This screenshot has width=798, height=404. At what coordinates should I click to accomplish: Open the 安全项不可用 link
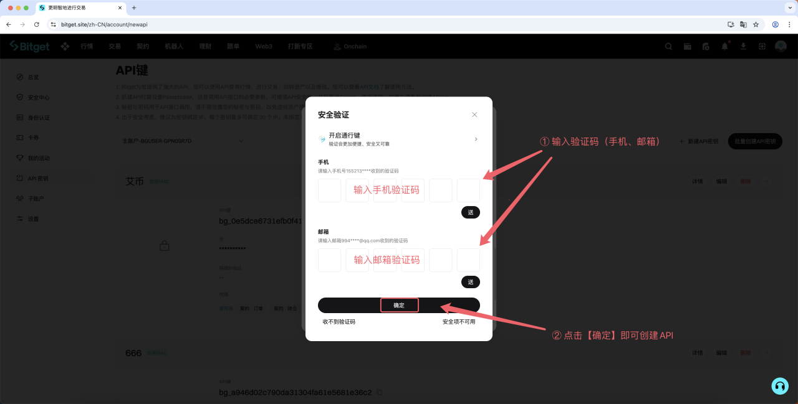pos(459,322)
